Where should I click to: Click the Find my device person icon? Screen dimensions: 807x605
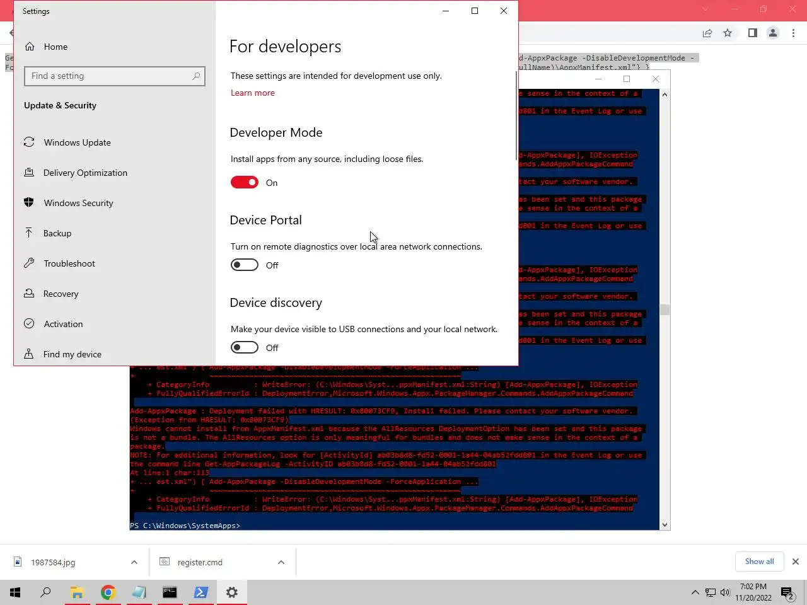point(29,354)
